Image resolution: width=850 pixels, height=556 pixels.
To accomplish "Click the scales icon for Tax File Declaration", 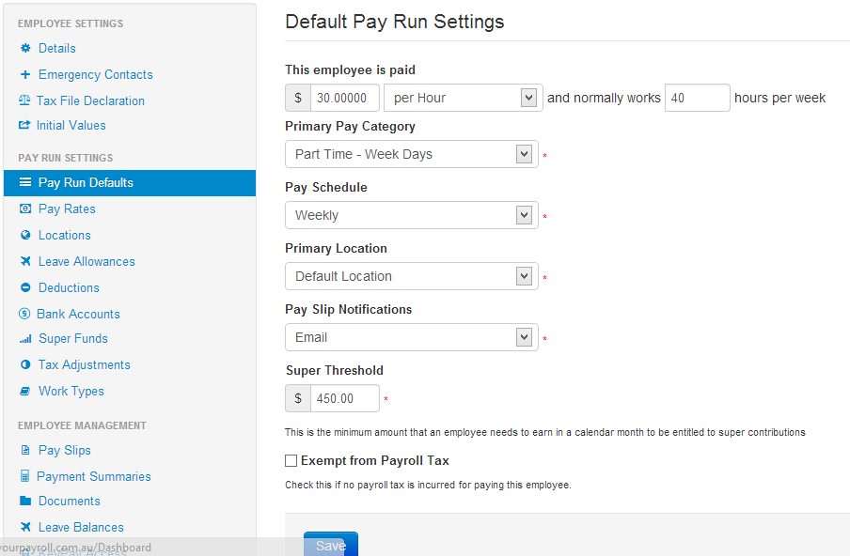I will tap(25, 100).
